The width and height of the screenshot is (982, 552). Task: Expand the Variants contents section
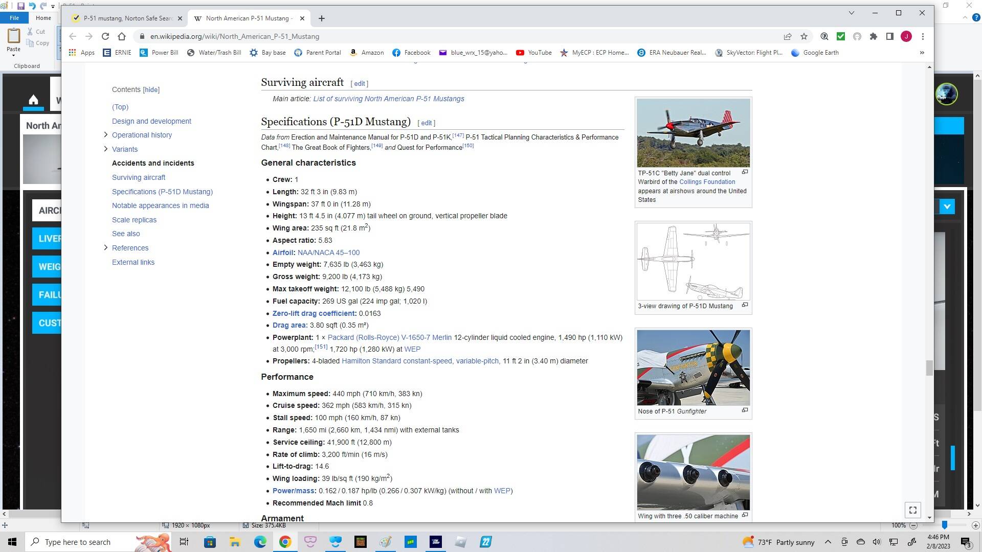106,149
